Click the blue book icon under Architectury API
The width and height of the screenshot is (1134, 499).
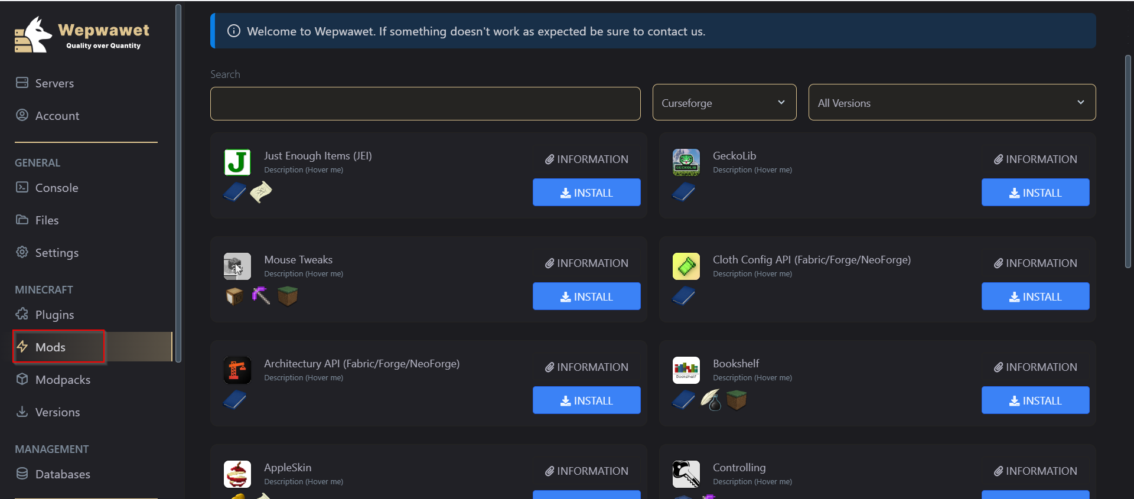click(x=234, y=400)
